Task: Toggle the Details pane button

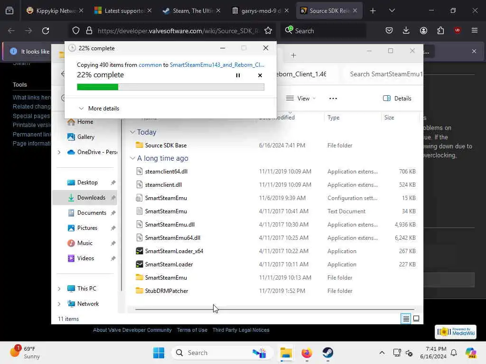Action: (x=397, y=99)
